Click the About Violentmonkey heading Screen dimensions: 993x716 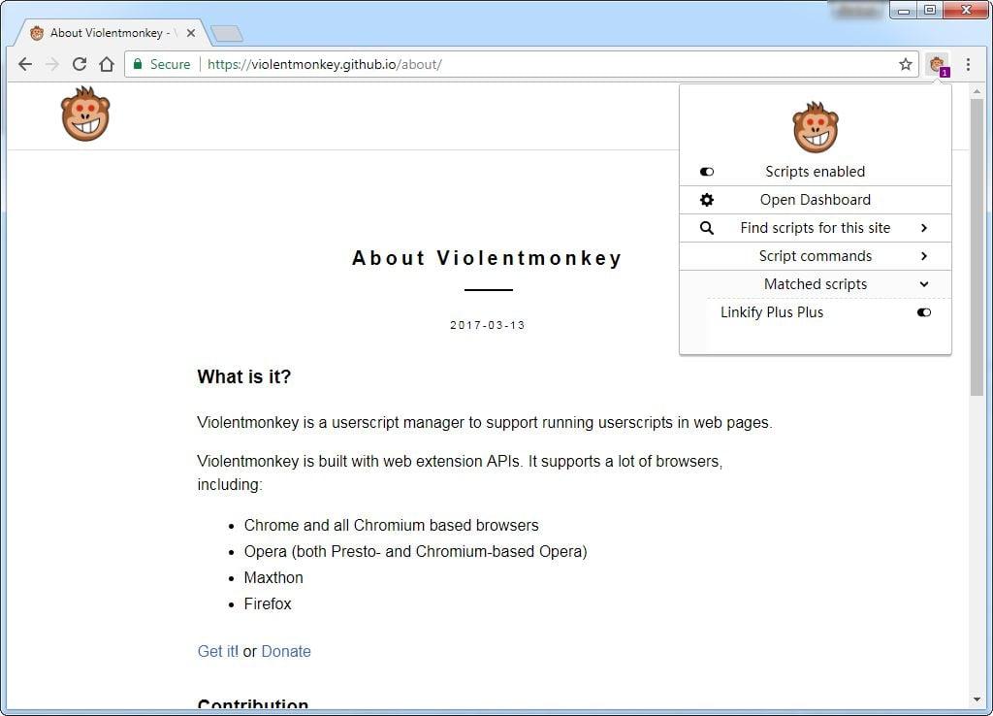(x=487, y=258)
